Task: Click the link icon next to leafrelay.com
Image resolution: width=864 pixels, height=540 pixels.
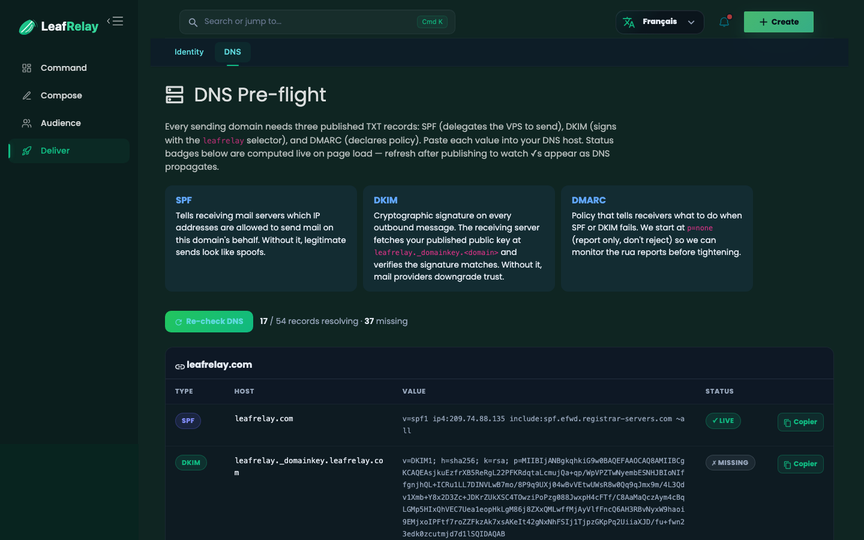Action: click(180, 366)
